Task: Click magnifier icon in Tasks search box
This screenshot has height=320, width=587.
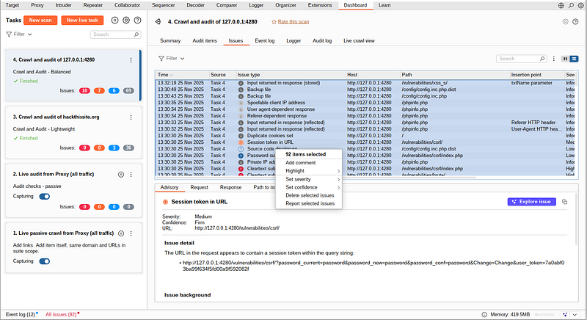Action: click(x=136, y=34)
